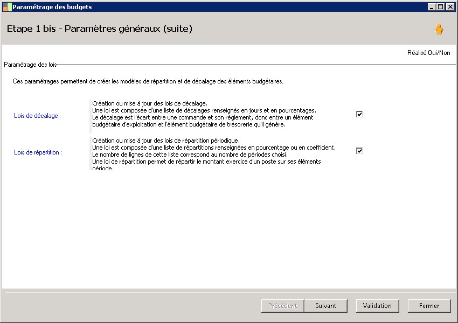Click the Paramétrage des lois group label
Viewport: 458px width, 323px height.
(30, 65)
